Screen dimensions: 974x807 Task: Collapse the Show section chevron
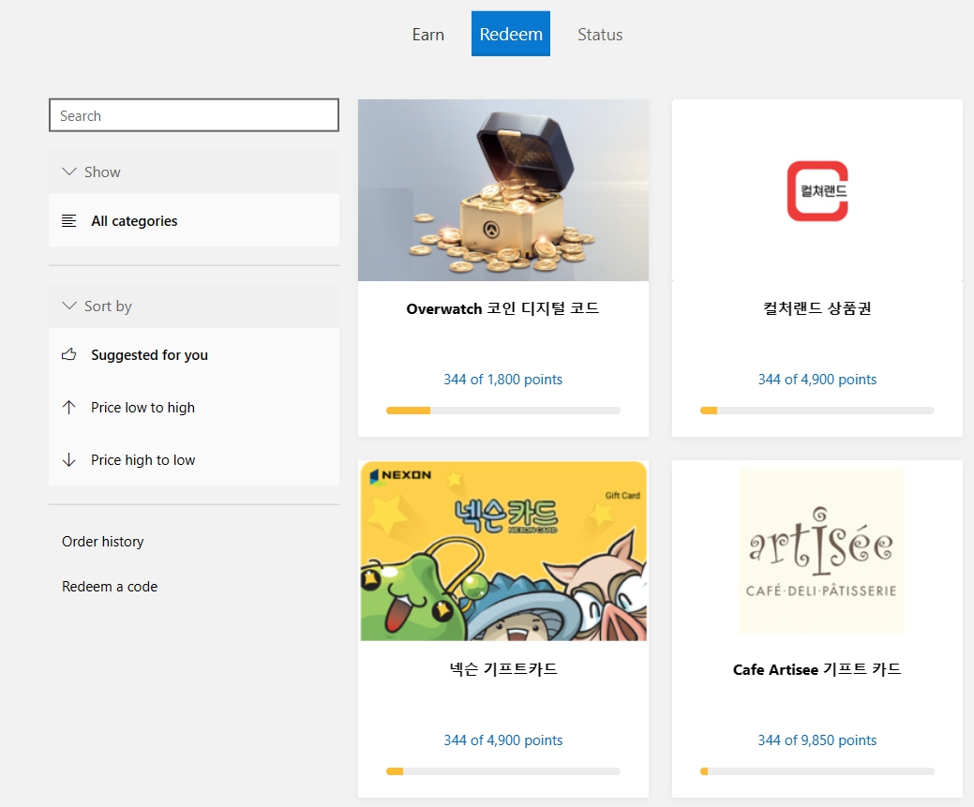click(x=69, y=172)
